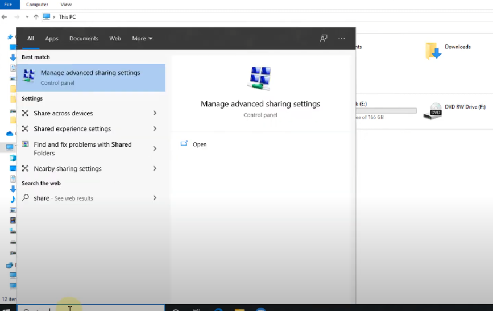
Task: Select the DVD RW Drive (F:)
Action: coord(455,111)
